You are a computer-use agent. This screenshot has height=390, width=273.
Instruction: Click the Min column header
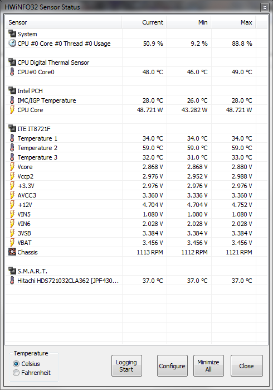[189, 22]
